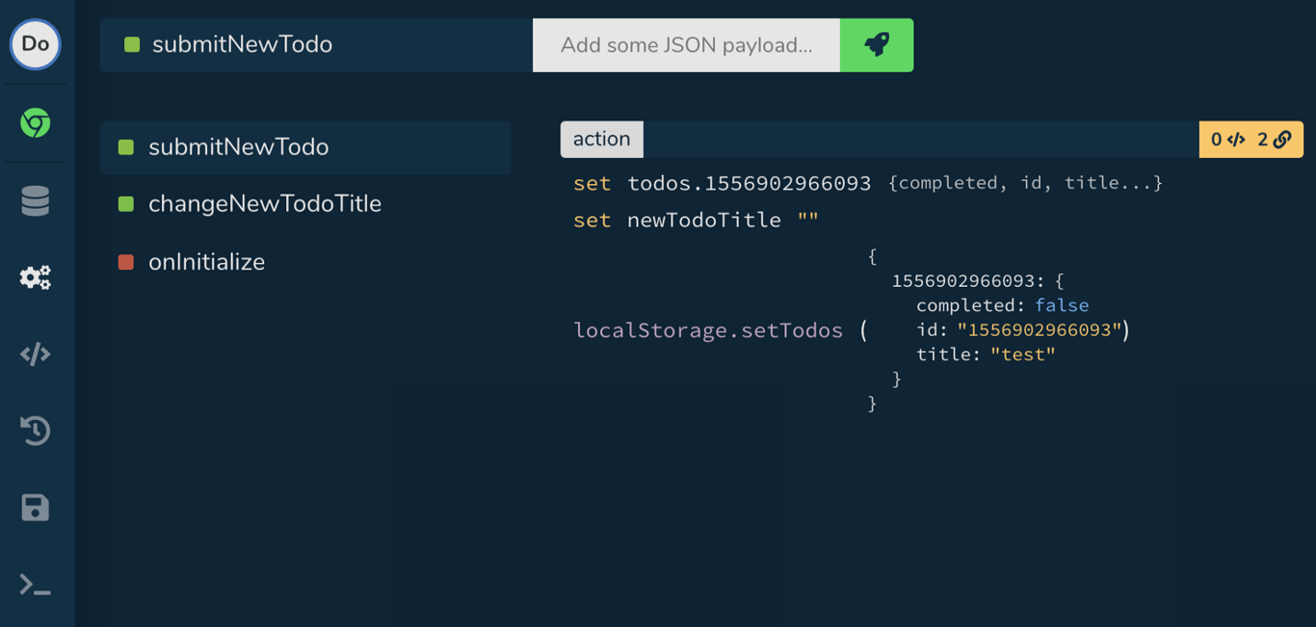This screenshot has height=627, width=1316.
Task: Type in the JSON payload field
Action: click(x=686, y=45)
